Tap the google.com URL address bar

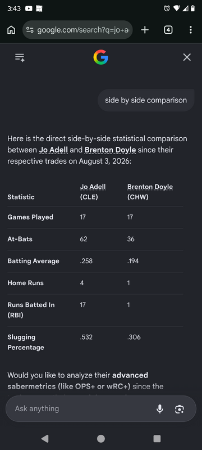coord(77,30)
